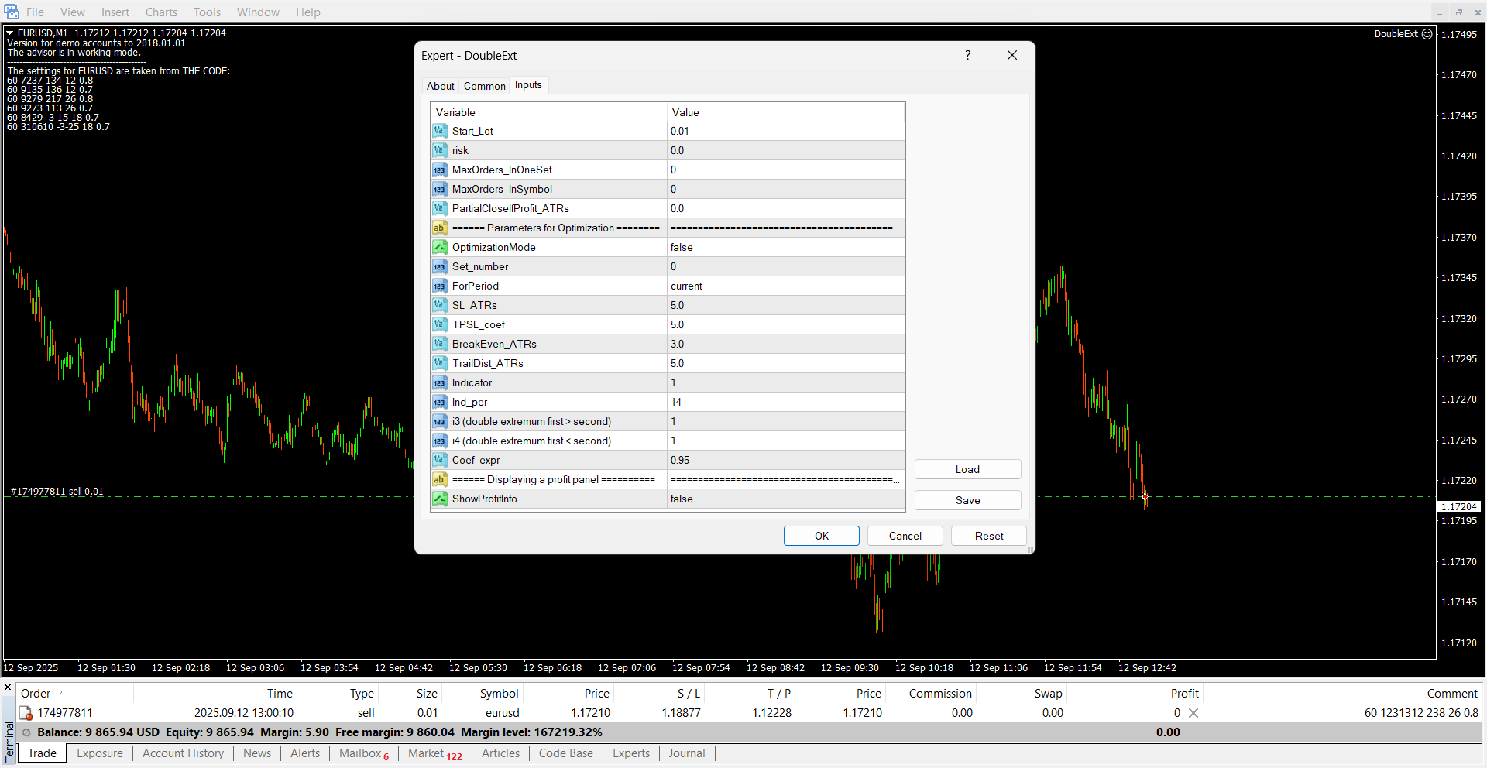
Task: Close order using X beside Profit
Action: (1193, 713)
